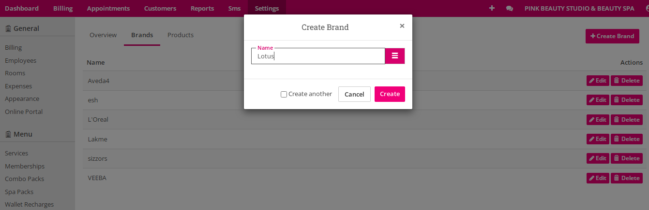Screen dimensions: 649x210
Task: Click the Create Brand button at top right
Action: [x=612, y=36]
